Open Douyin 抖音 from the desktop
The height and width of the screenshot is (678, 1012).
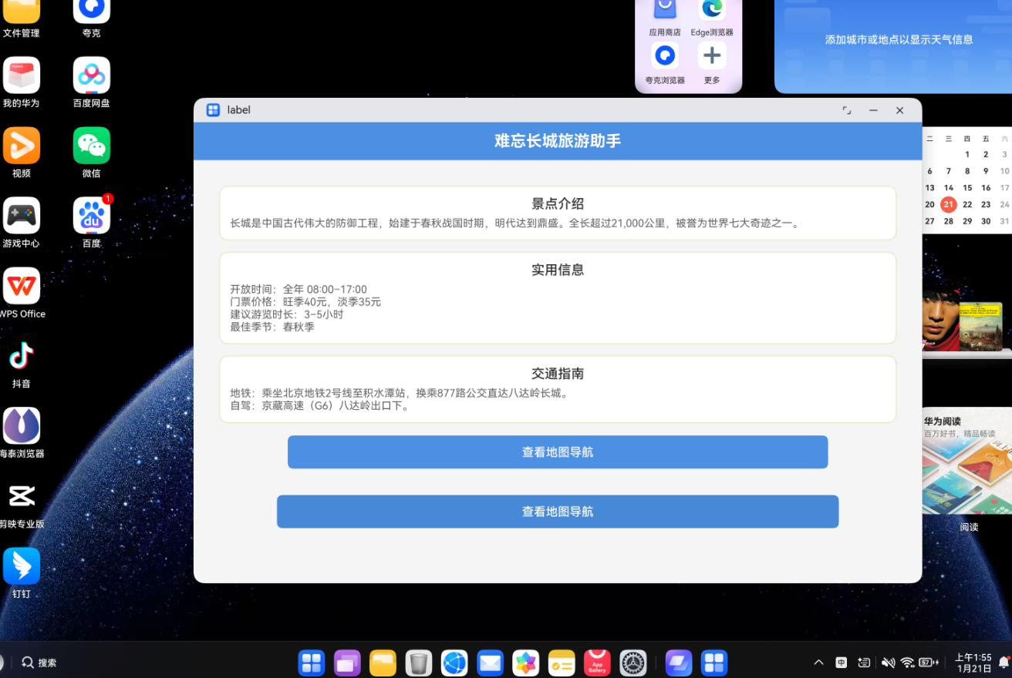(22, 354)
